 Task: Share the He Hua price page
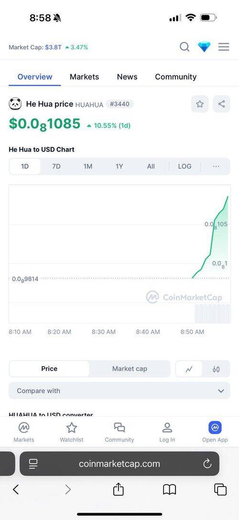pos(221,104)
